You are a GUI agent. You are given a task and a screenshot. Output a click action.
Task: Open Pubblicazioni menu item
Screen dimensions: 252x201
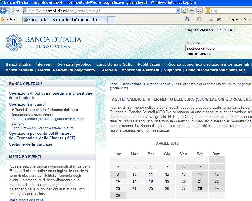(x=150, y=65)
